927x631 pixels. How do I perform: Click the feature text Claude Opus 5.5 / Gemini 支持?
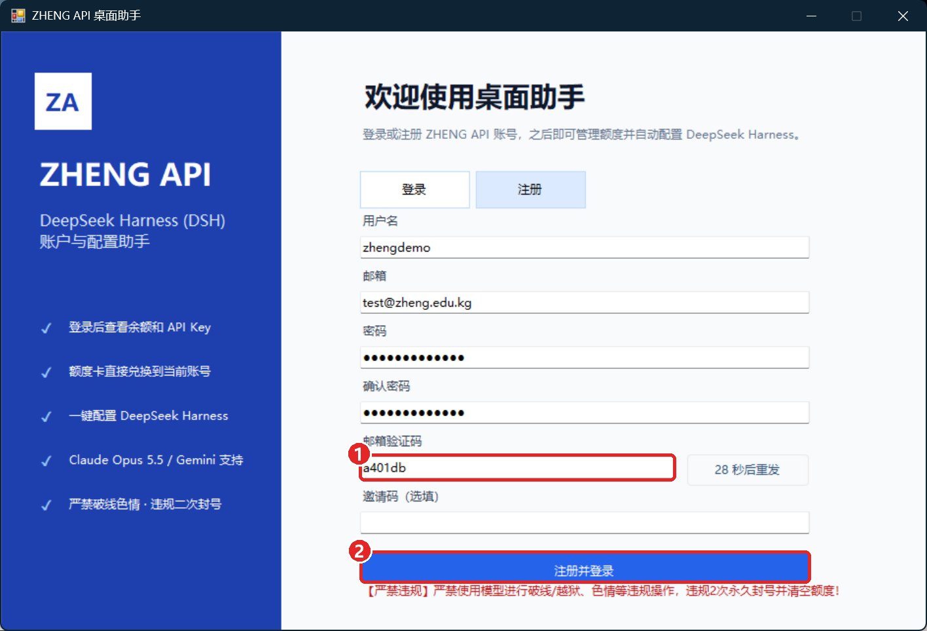tap(156, 460)
